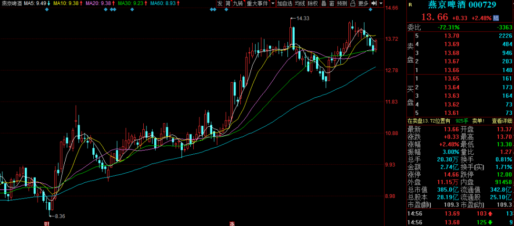The height and width of the screenshot is (226, 514).
Task: Click the tick trade at 13.68 with 125 lots
Action: tap(460, 222)
